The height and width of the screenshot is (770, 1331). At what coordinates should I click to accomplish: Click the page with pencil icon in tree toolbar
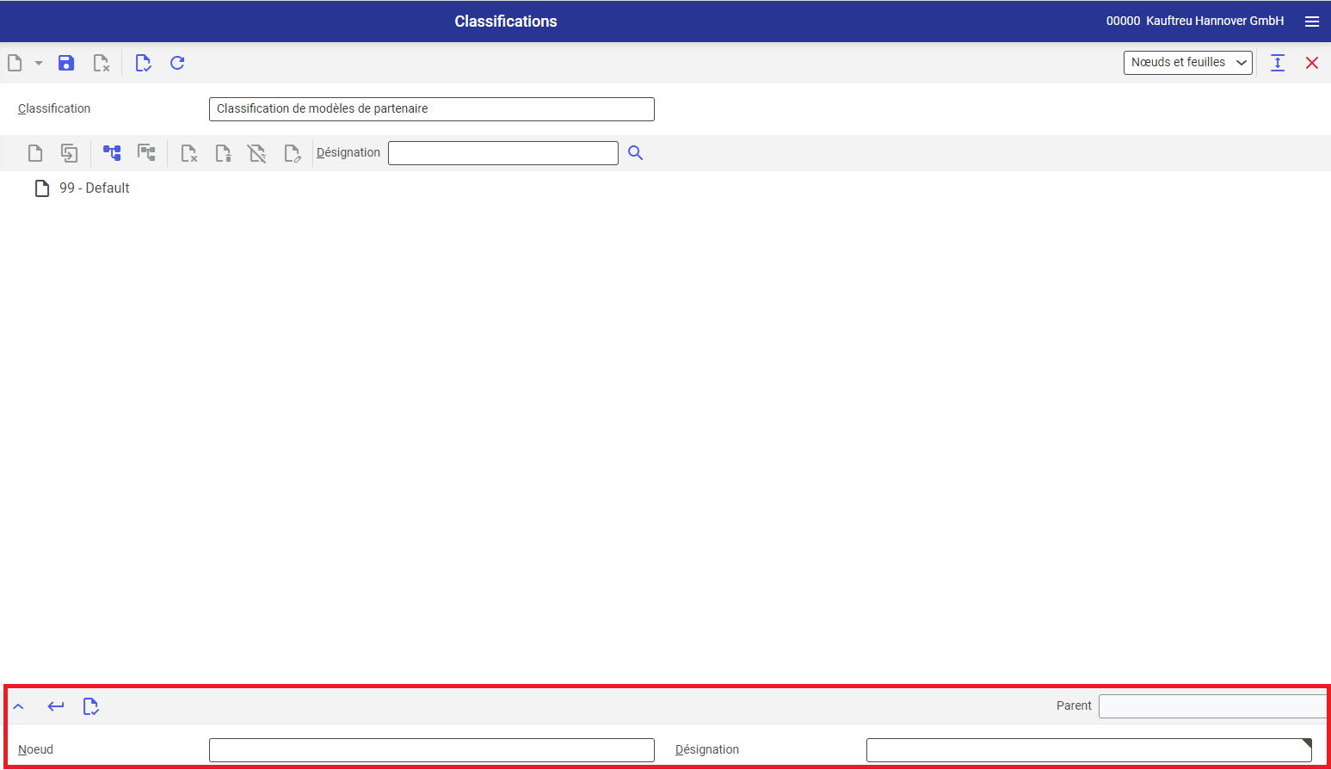click(292, 153)
